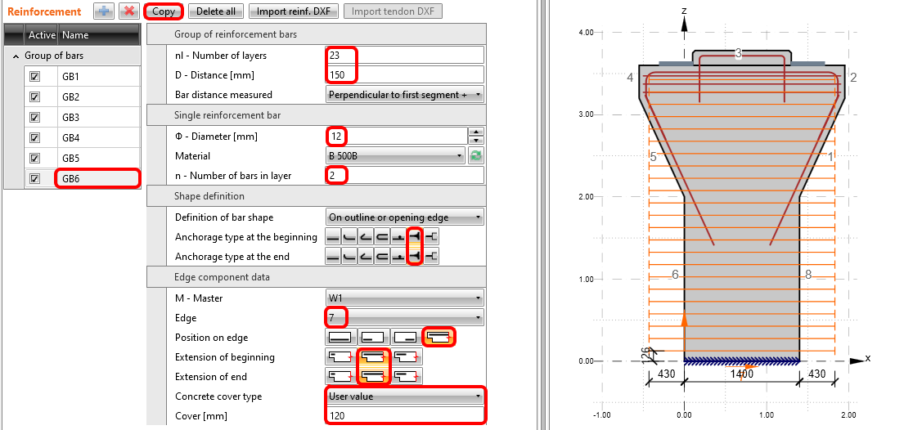The width and height of the screenshot is (904, 430).
Task: Click the Cover [mm] input field
Action: (x=404, y=416)
